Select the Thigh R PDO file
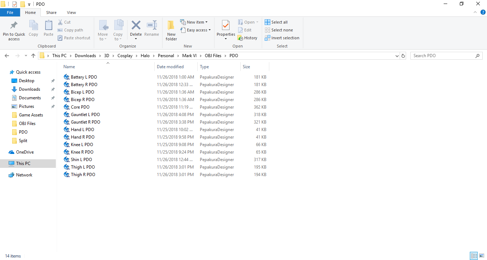 coord(79,175)
